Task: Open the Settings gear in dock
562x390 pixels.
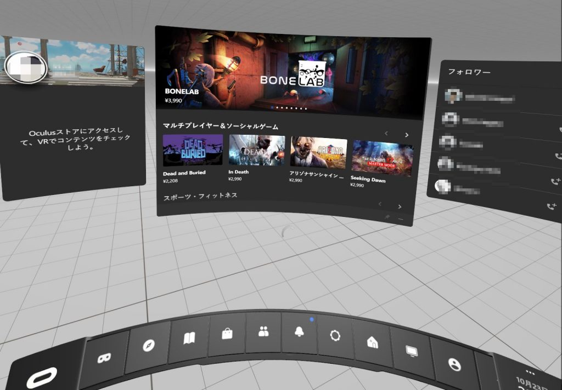Action: 334,335
